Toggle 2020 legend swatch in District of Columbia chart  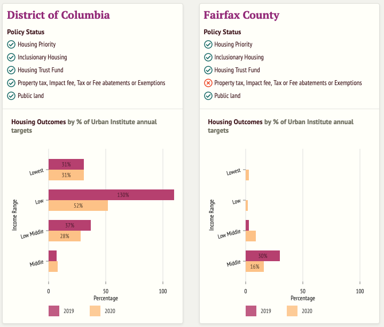click(x=95, y=311)
